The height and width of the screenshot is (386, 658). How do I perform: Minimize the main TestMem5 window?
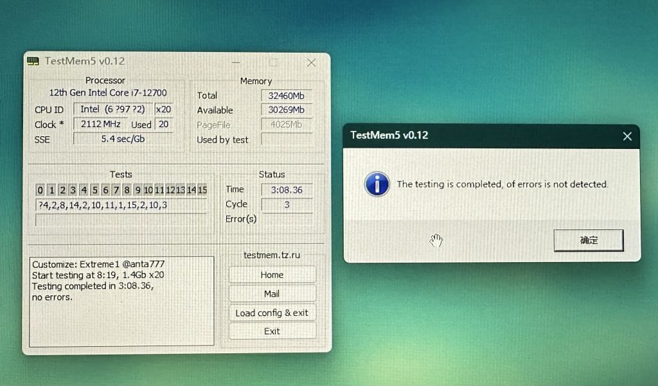coord(236,62)
